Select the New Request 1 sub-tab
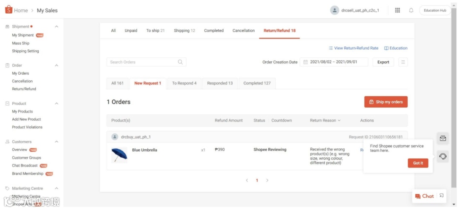The height and width of the screenshot is (210, 460). click(148, 83)
